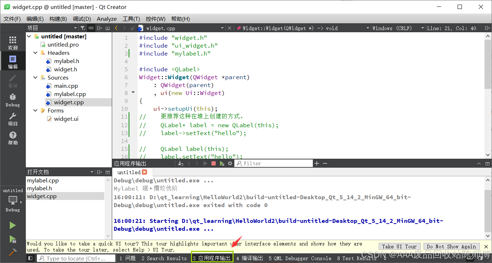Open application output settings gear

tap(230, 163)
